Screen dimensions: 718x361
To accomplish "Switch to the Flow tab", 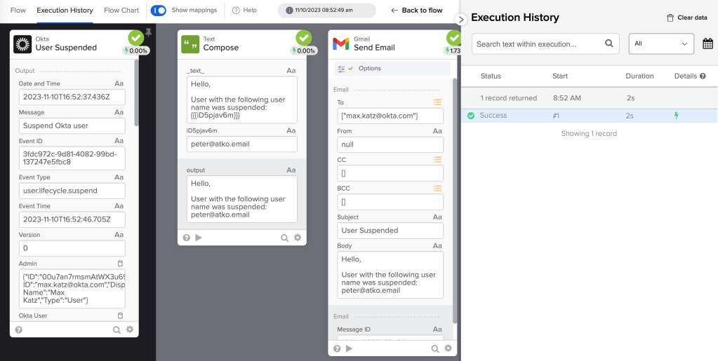I will tap(18, 11).
